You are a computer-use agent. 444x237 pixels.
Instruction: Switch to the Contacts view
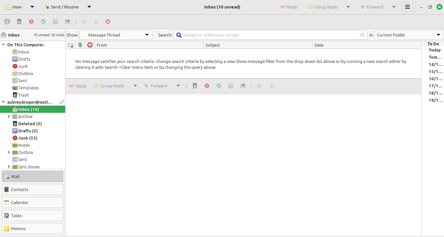point(33,189)
